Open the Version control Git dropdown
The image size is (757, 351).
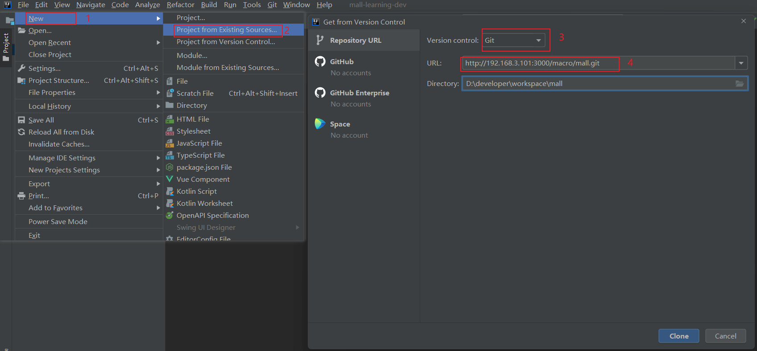(513, 41)
